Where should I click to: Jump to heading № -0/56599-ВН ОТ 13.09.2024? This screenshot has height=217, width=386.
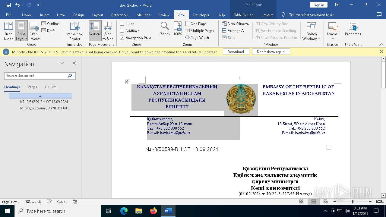pos(44,102)
